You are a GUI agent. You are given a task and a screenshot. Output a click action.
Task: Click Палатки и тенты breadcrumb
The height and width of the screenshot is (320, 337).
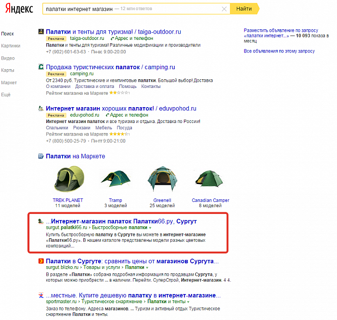pos(167,302)
